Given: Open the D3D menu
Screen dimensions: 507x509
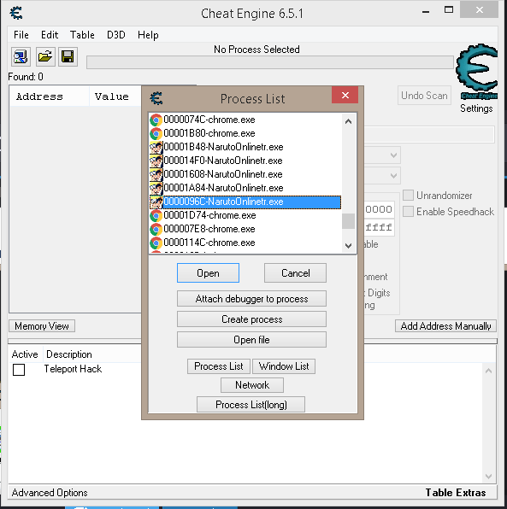Looking at the screenshot, I should click(116, 35).
